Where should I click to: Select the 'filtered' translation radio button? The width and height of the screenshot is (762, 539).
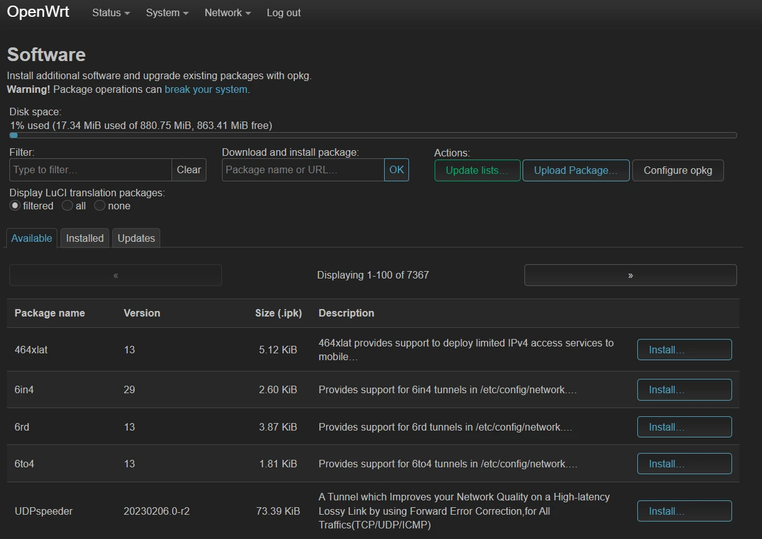(15, 206)
